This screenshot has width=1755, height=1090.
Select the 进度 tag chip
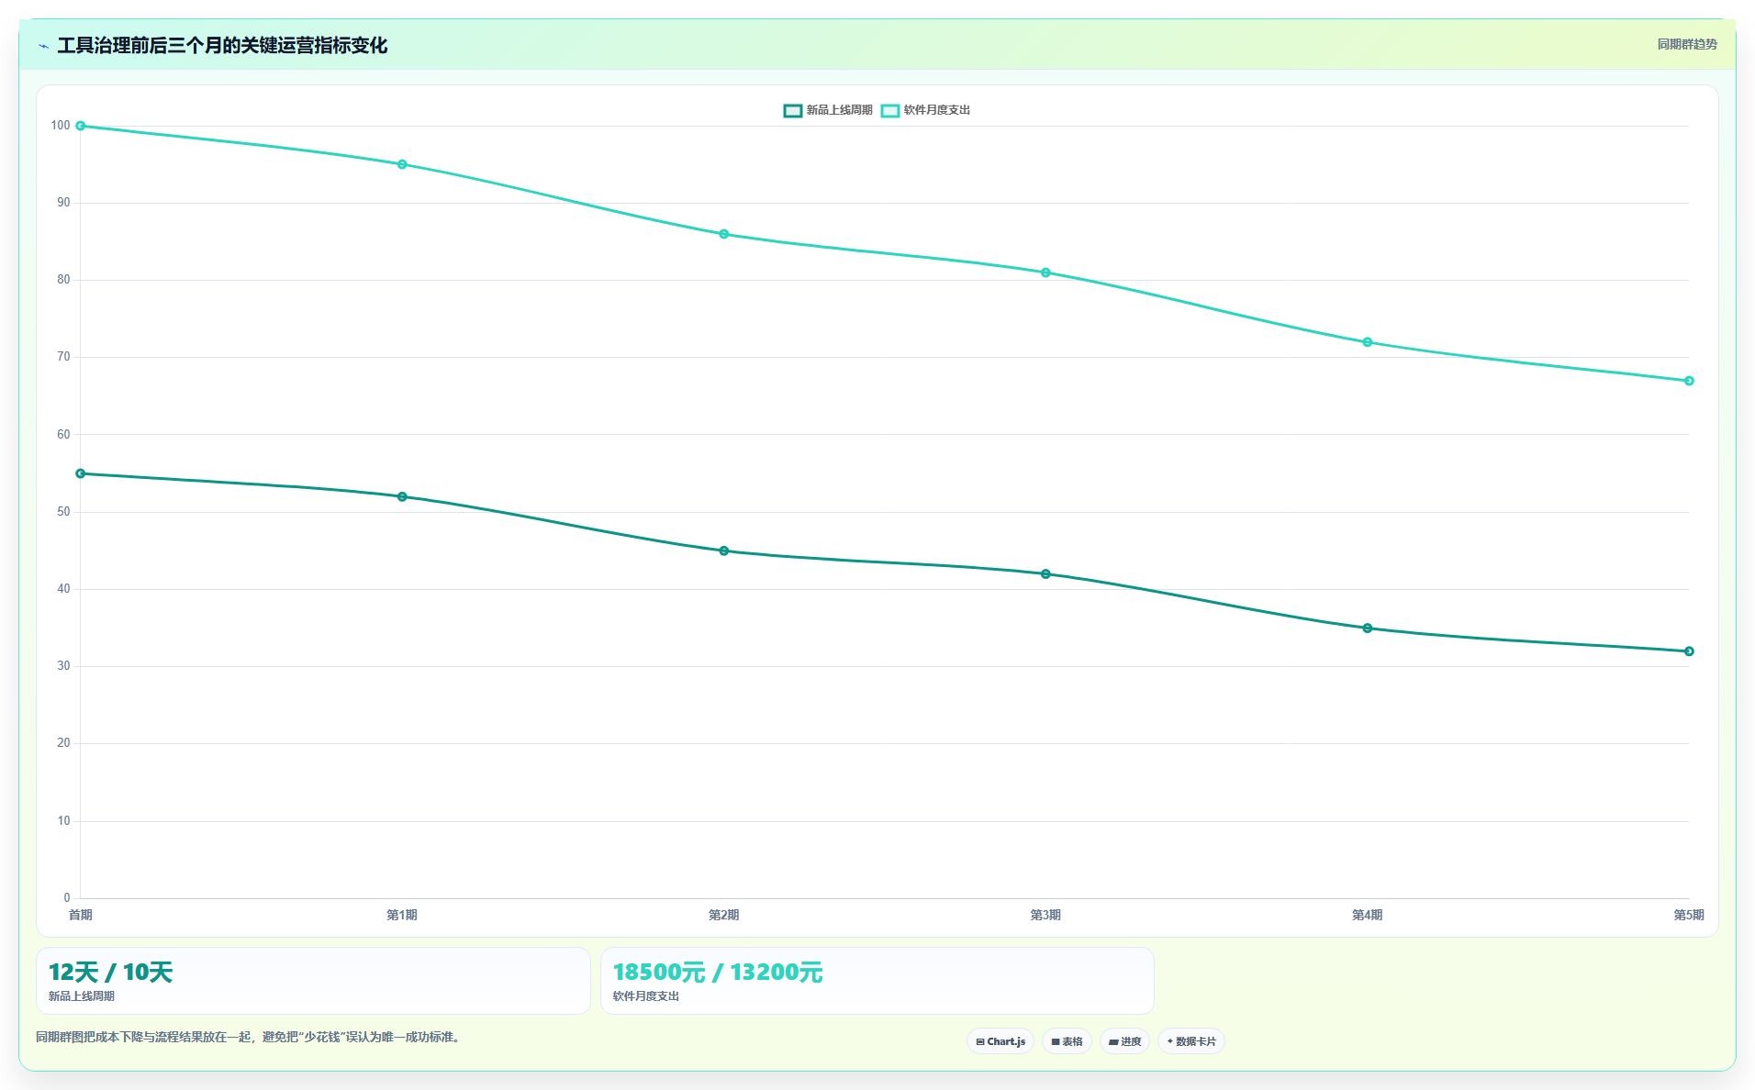coord(1124,1041)
